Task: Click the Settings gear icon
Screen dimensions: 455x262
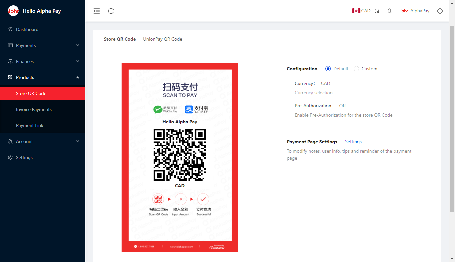Action: (x=10, y=157)
